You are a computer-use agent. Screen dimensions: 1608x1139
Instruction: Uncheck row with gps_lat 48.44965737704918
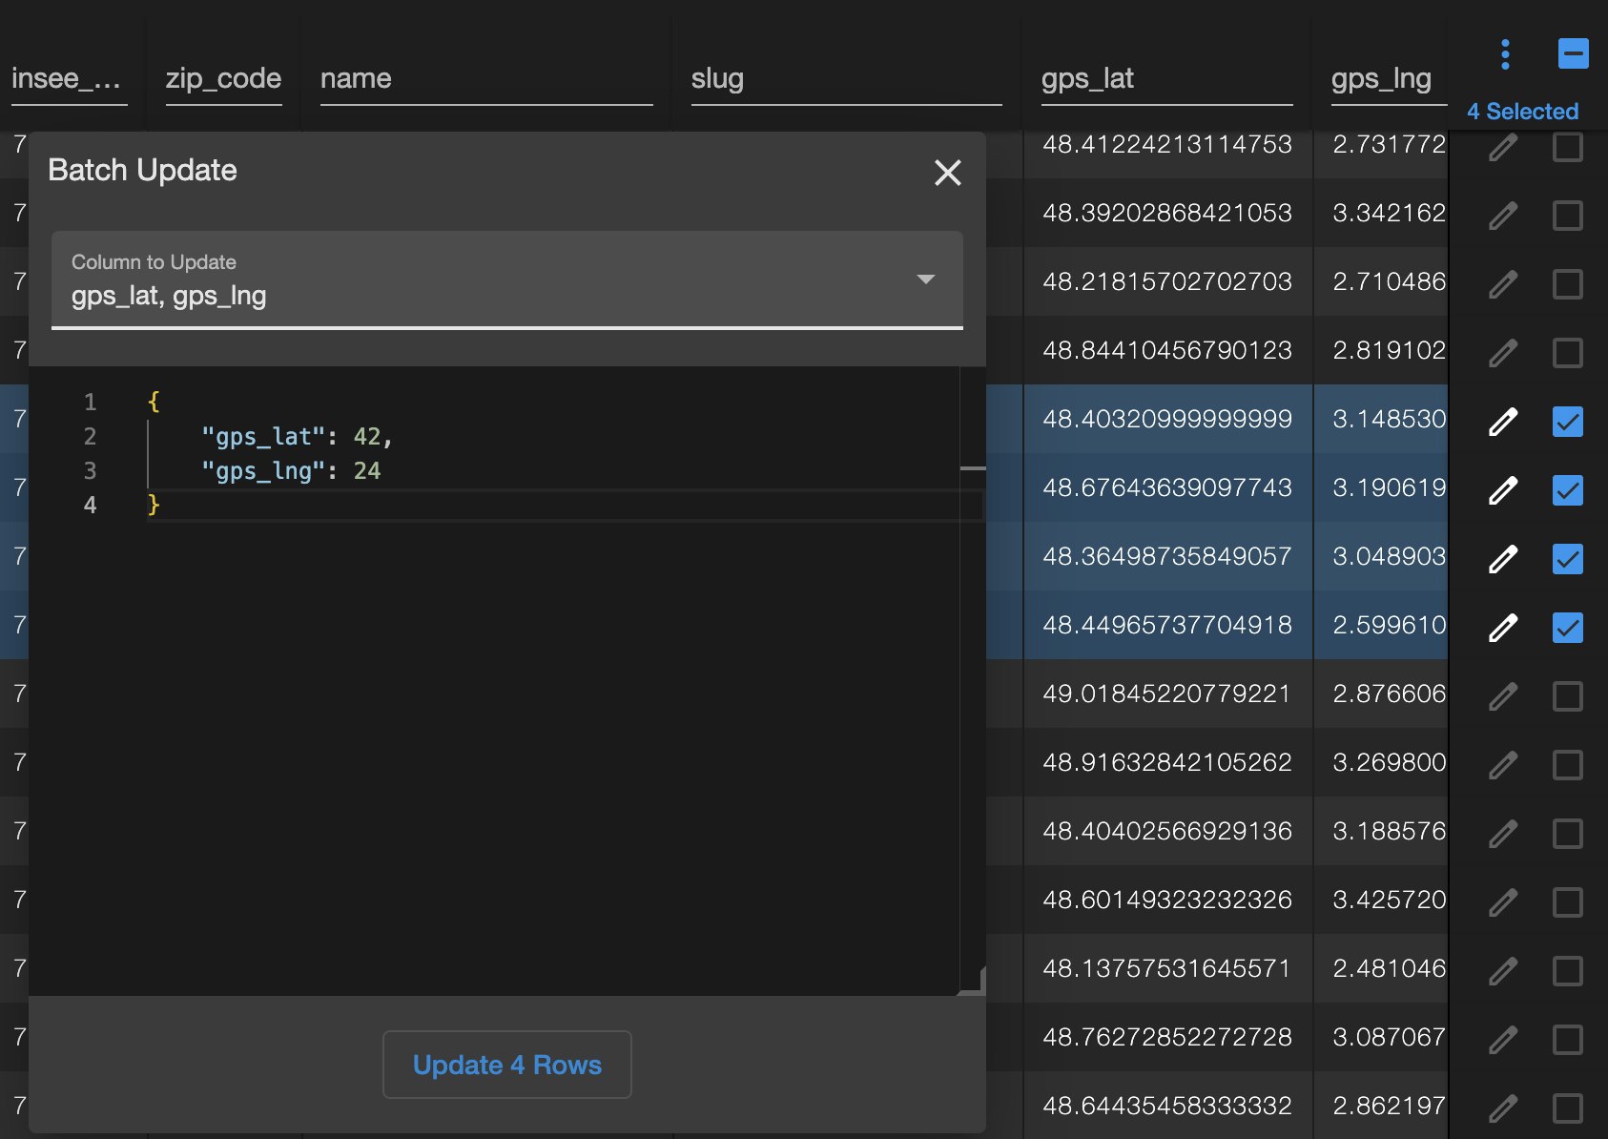tap(1568, 628)
